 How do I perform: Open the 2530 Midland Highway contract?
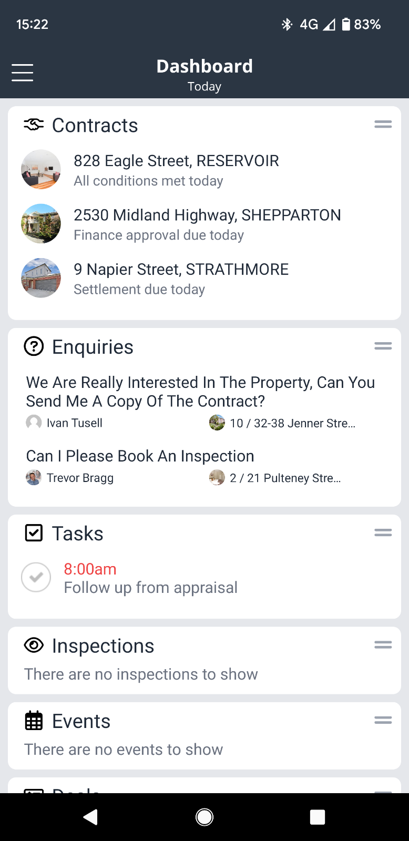point(207,224)
